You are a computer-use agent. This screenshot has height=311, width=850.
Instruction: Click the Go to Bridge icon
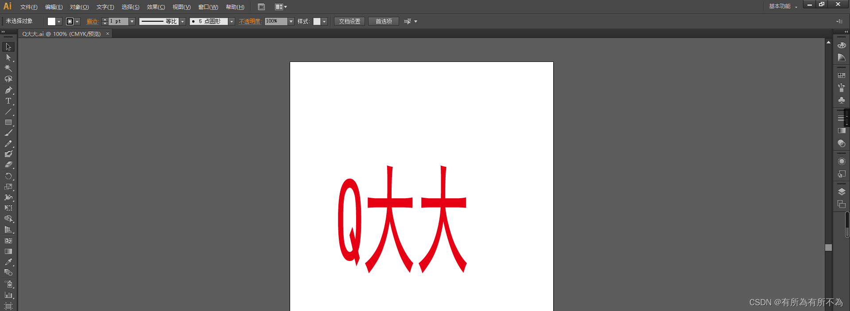click(x=261, y=7)
